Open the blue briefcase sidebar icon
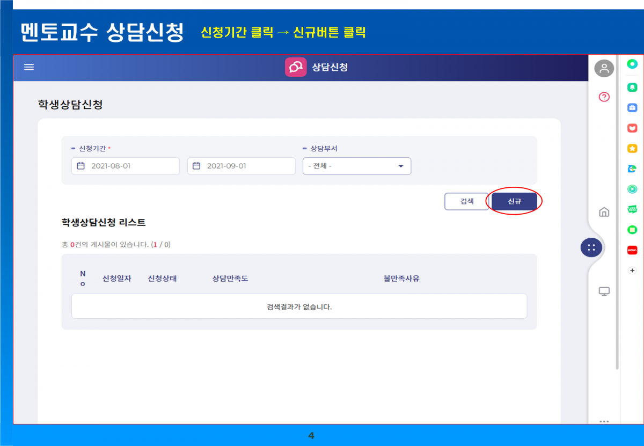 632,107
